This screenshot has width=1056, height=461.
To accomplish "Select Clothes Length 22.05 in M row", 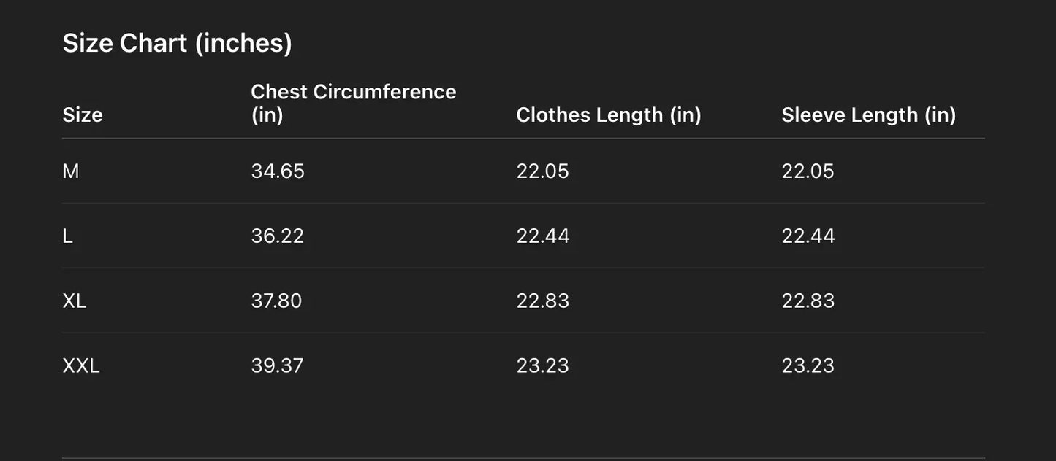I will pyautogui.click(x=542, y=171).
